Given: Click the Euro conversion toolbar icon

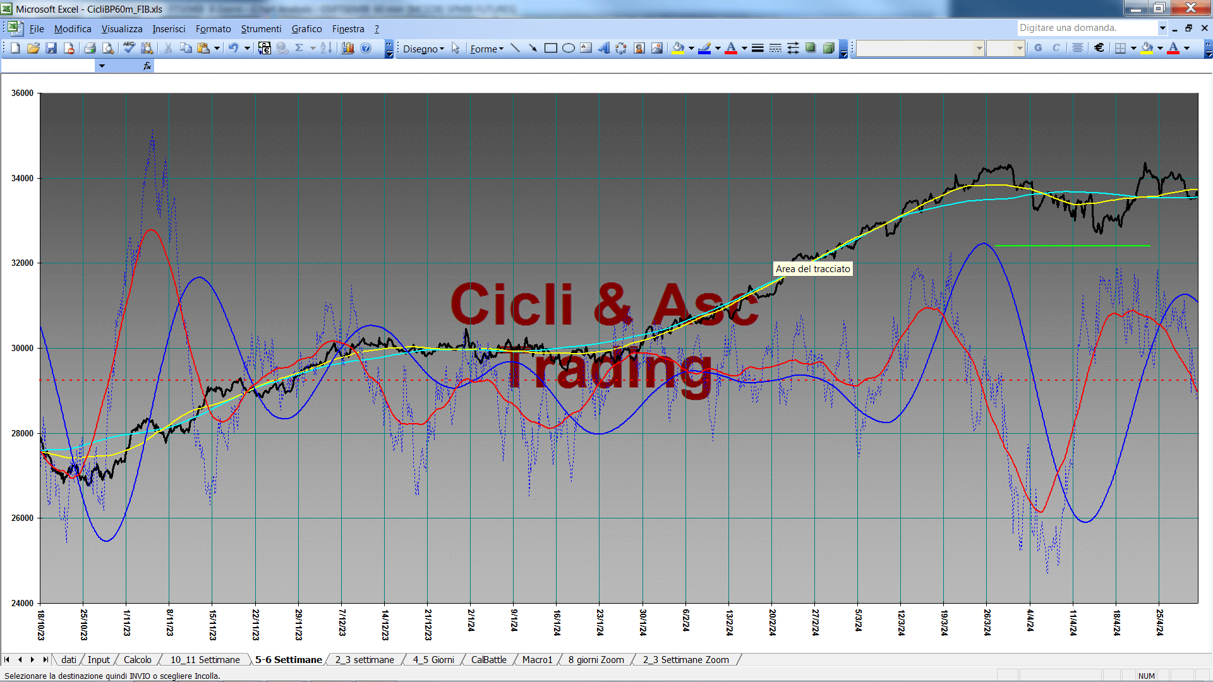Looking at the screenshot, I should pos(264,48).
